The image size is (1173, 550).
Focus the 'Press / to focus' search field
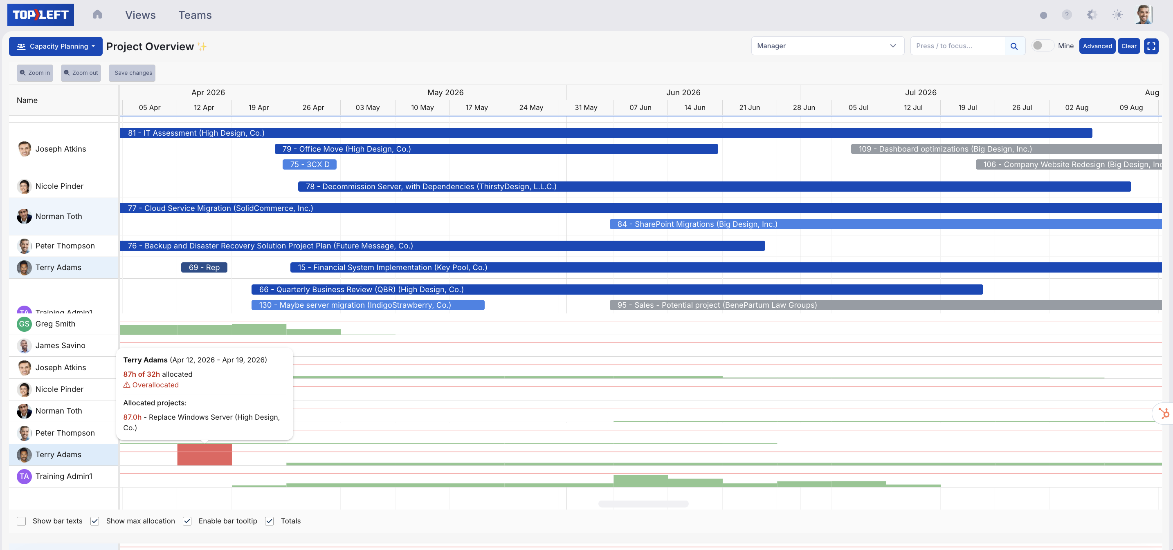tap(957, 45)
